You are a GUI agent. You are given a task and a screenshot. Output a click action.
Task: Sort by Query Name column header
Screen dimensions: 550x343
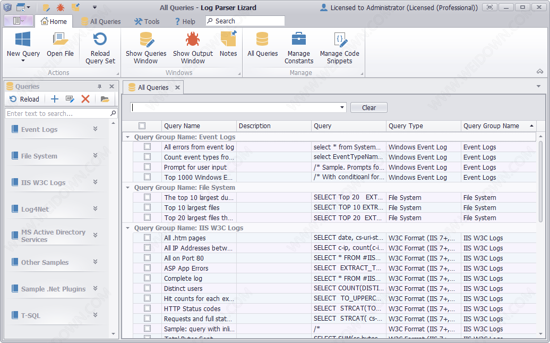(x=199, y=126)
